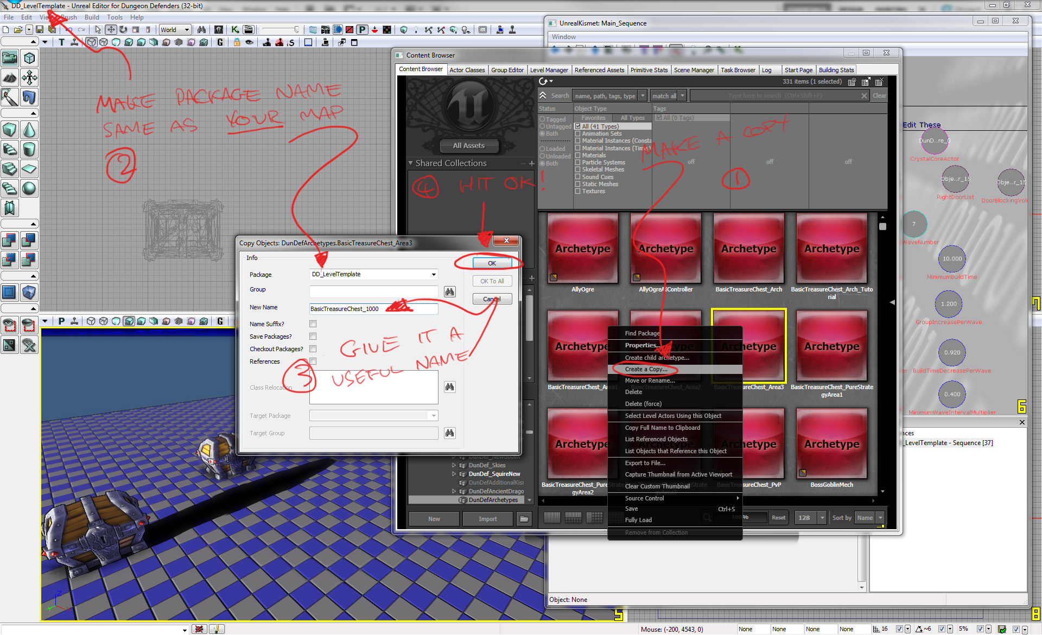The width and height of the screenshot is (1042, 635).
Task: Build a sheet brush
Action: click(x=29, y=169)
